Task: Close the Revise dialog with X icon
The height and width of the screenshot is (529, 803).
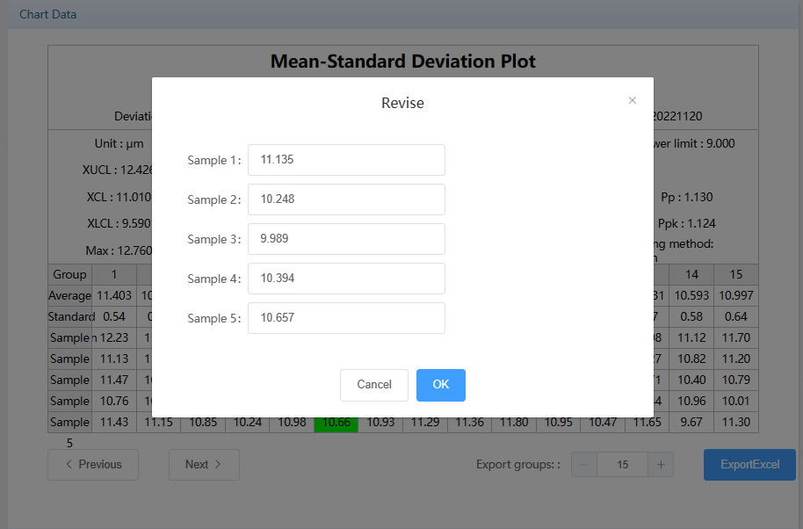Action: tap(632, 101)
